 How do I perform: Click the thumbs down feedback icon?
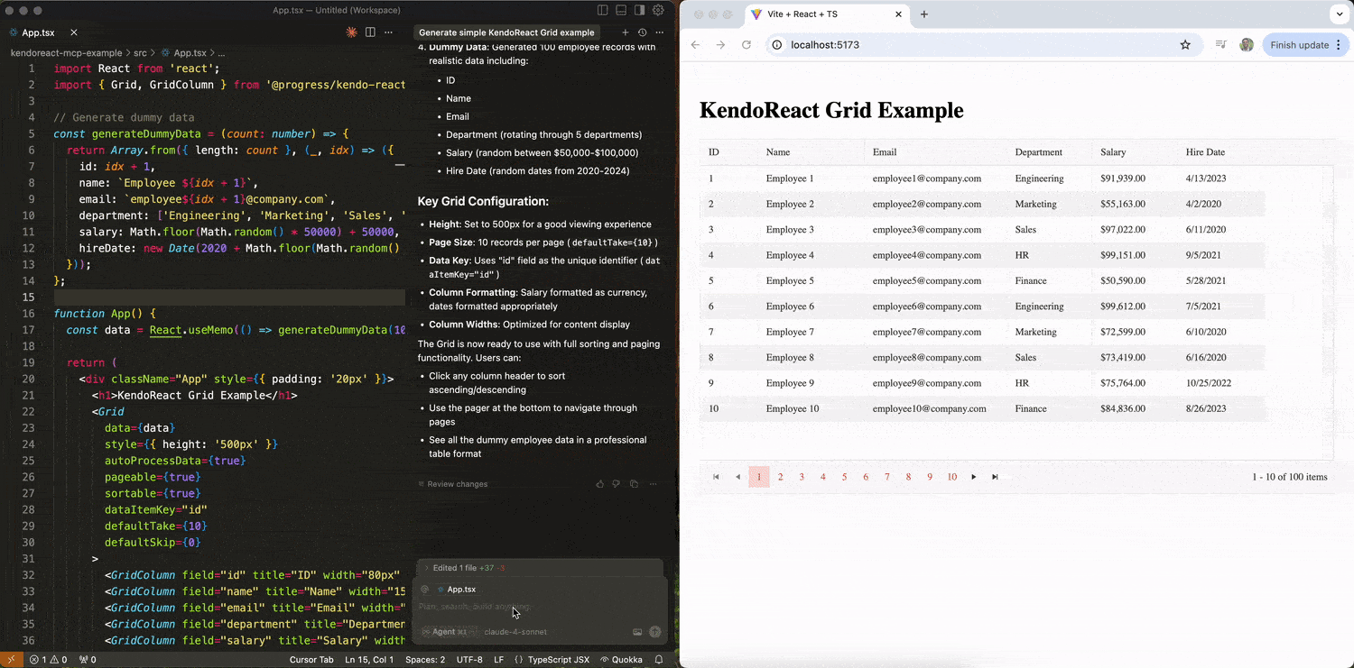(x=617, y=484)
